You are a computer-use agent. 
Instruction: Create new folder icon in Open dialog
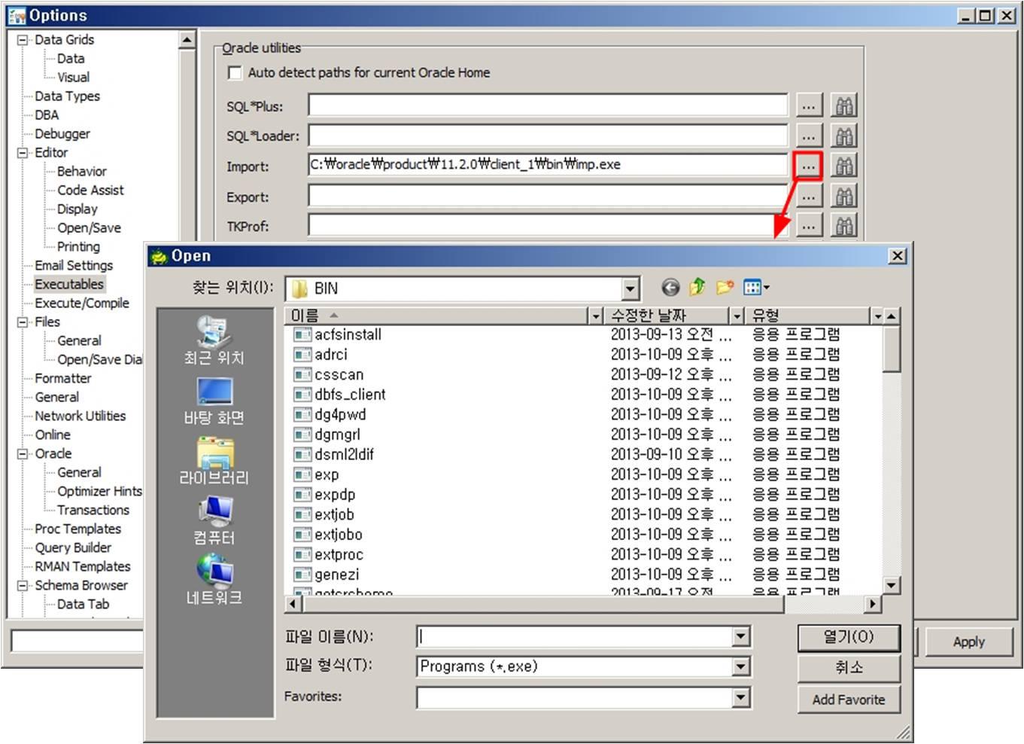pos(725,288)
